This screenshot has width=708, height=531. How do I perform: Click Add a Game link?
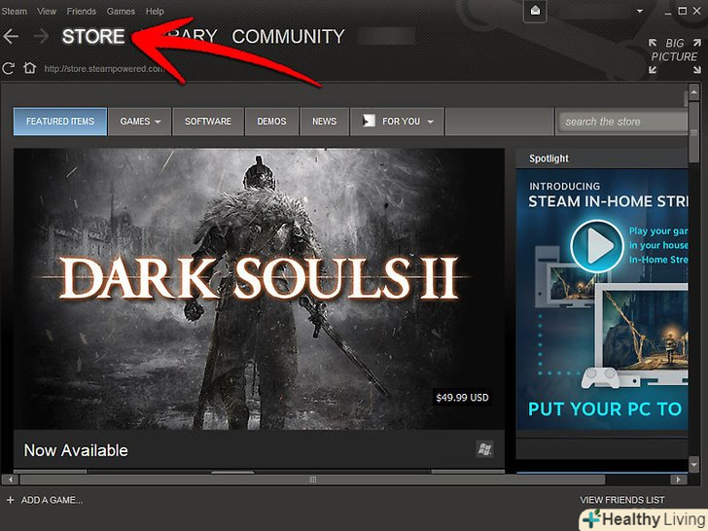(x=52, y=500)
